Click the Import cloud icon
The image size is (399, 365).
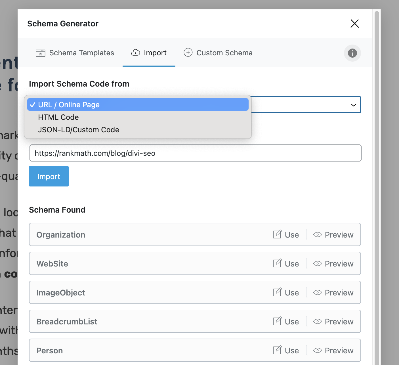click(136, 53)
